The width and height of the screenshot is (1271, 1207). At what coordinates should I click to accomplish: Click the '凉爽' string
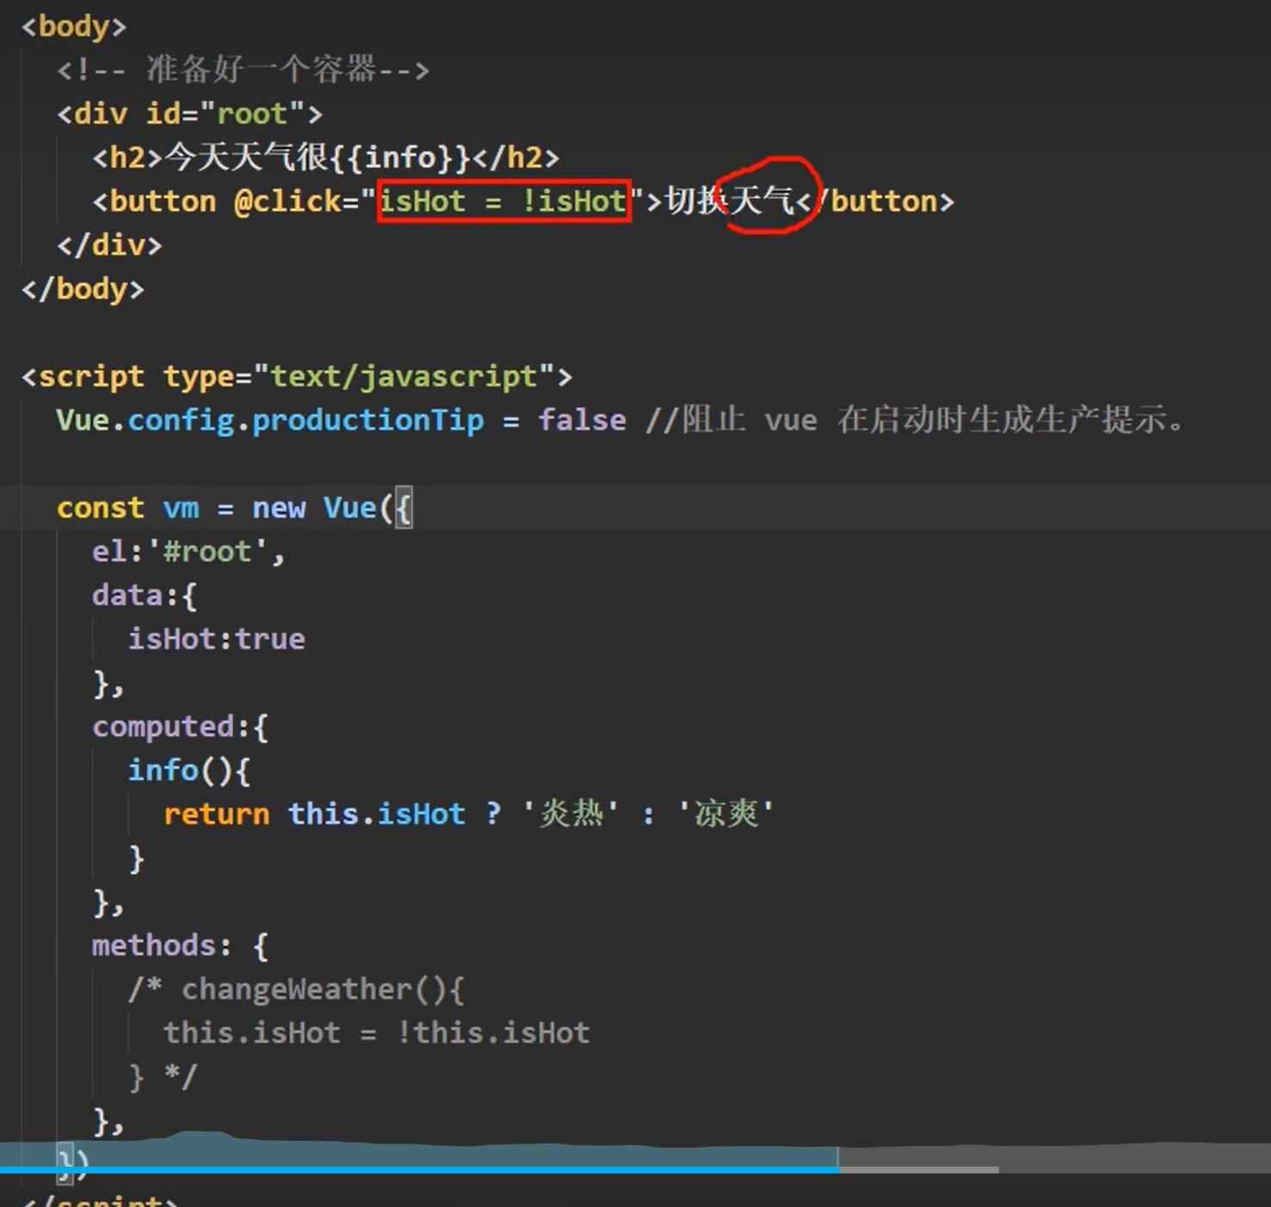click(x=726, y=815)
